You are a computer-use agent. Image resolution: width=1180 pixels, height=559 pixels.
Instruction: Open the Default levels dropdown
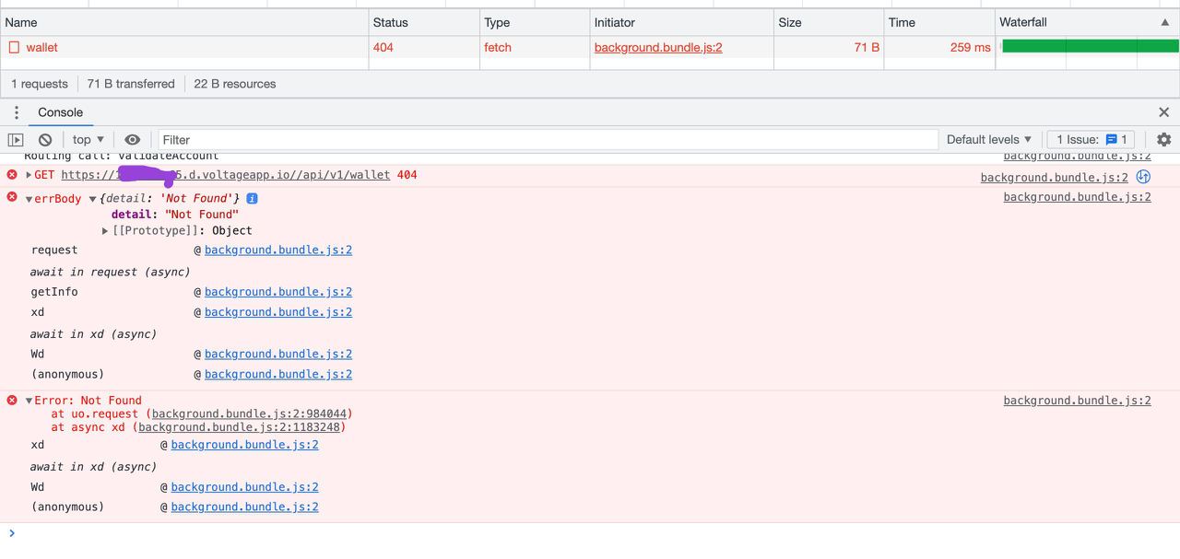[x=988, y=139]
